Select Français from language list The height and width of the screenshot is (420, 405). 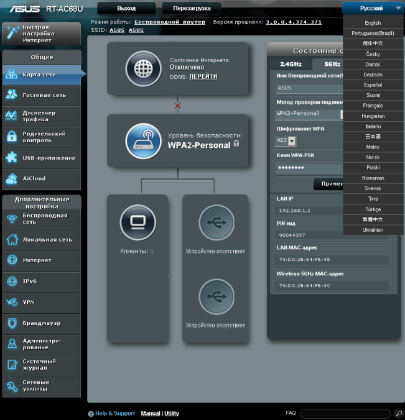click(373, 106)
